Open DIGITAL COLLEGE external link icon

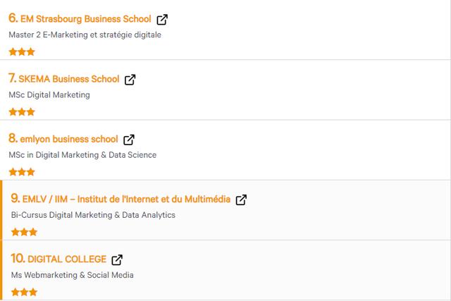(x=117, y=260)
